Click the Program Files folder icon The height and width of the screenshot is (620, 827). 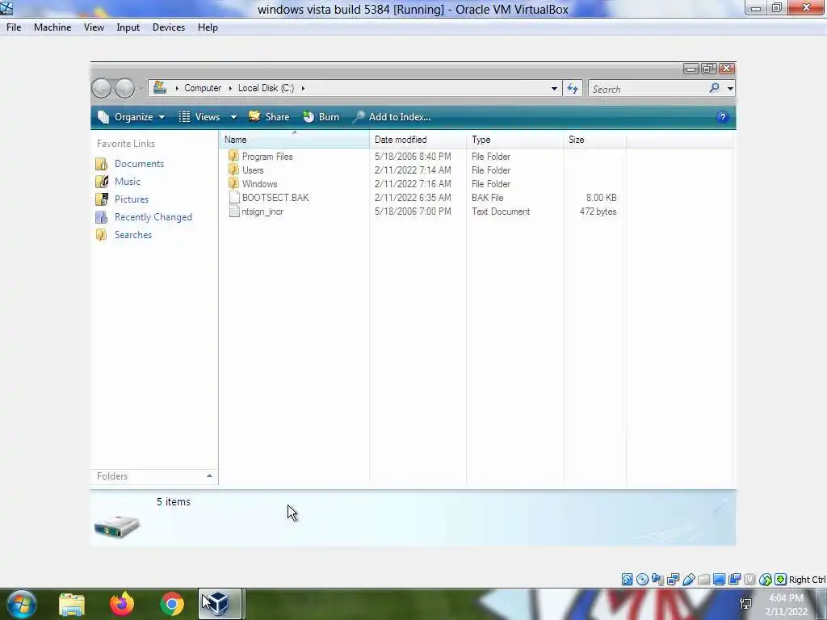point(233,156)
